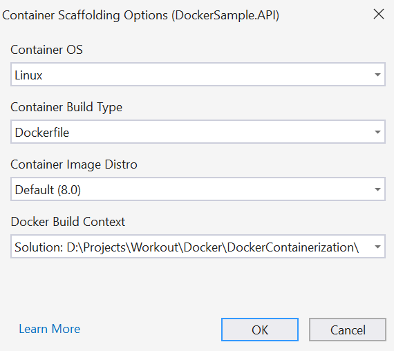This screenshot has height=351, width=394.
Task: Click the Default (8.0) distro value
Action: [48, 190]
